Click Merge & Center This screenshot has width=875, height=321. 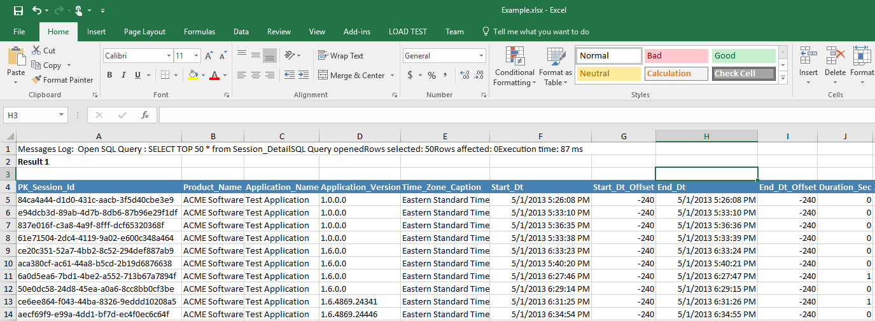click(351, 75)
